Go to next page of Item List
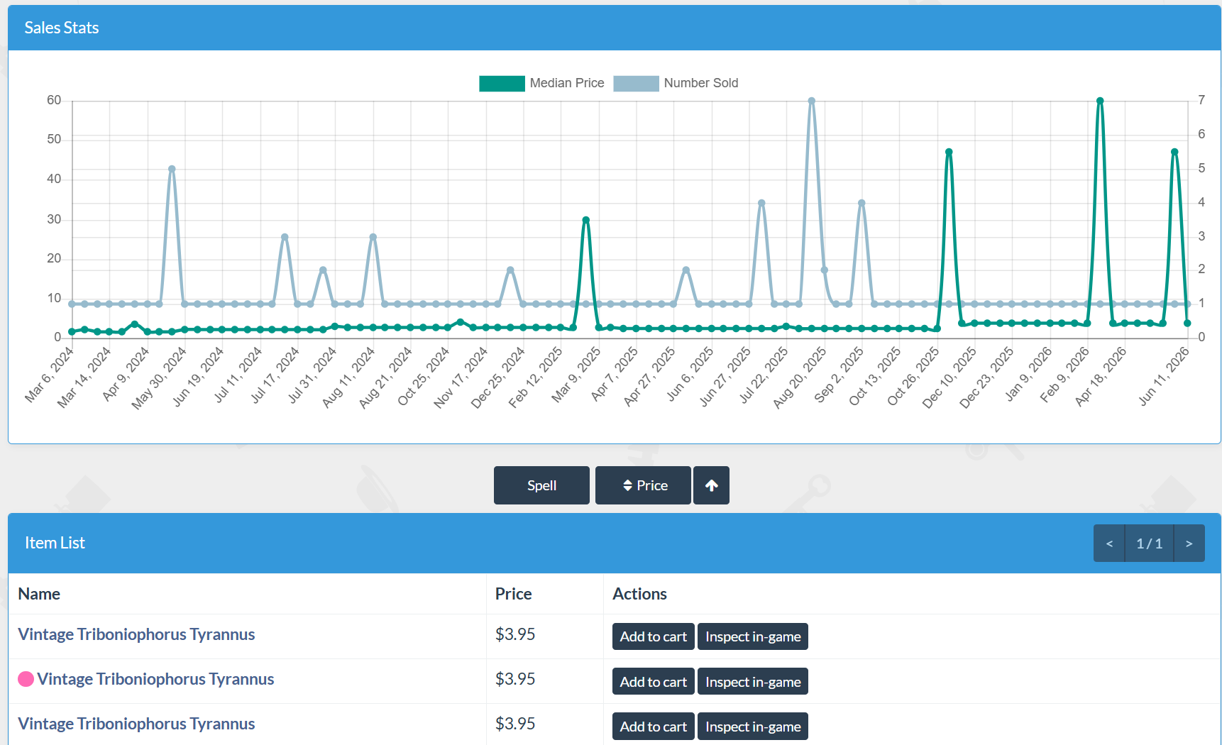This screenshot has height=745, width=1222. [1189, 543]
